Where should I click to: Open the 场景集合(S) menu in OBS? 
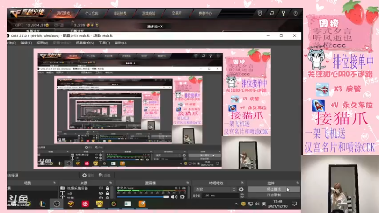85,43
